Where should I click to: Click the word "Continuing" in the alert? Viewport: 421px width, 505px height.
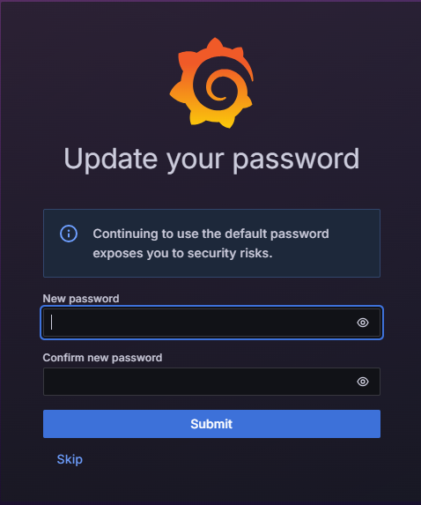coord(125,234)
